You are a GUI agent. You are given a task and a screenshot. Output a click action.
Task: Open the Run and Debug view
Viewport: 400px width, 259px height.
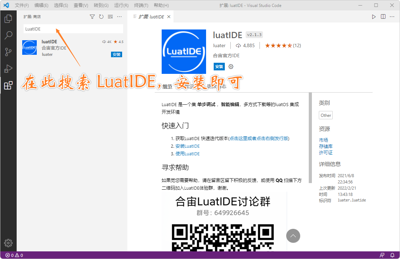(8, 69)
